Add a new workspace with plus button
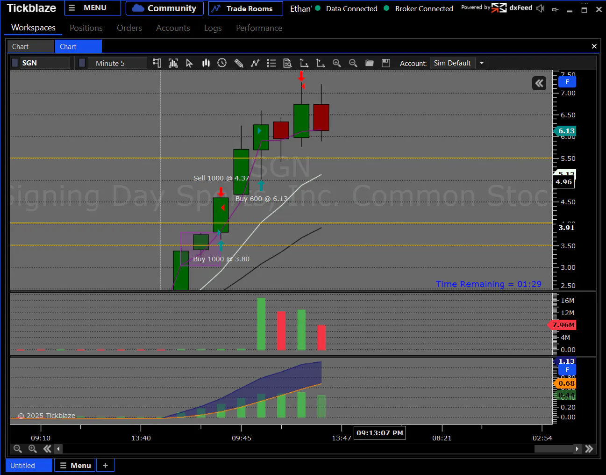This screenshot has height=475, width=606. [x=105, y=465]
